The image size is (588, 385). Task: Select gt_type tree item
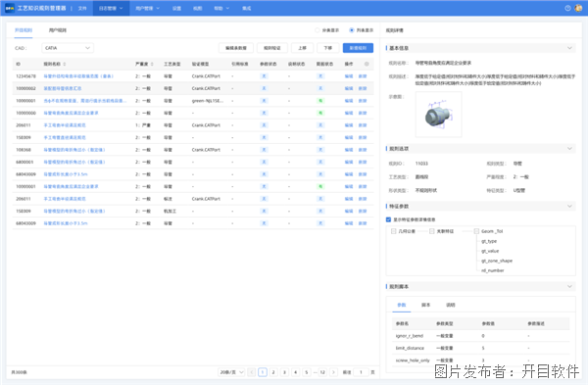click(x=489, y=241)
